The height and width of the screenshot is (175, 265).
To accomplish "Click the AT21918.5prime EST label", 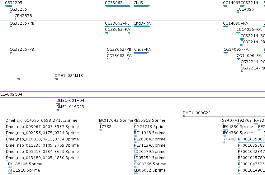I will click(x=24, y=170).
